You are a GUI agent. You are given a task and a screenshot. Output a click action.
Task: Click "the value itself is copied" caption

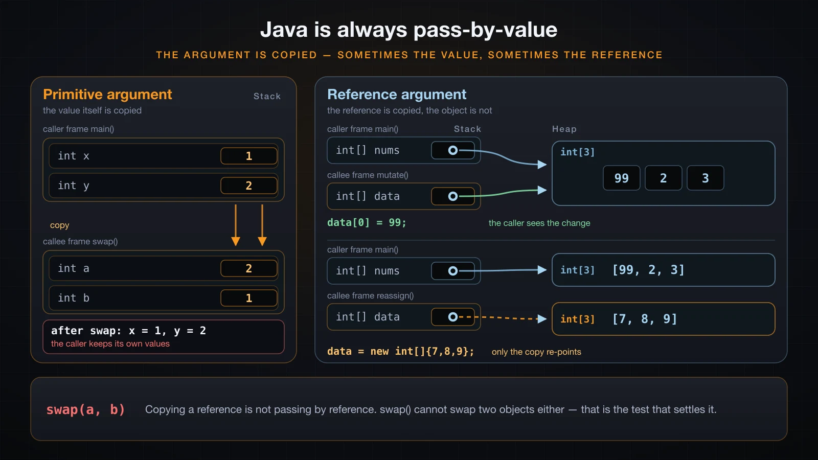[92, 110]
